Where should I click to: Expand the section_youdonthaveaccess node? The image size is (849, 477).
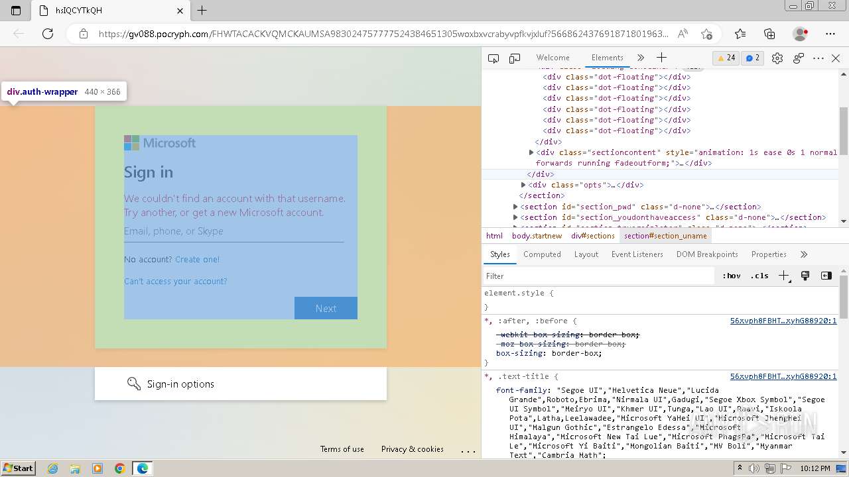click(x=515, y=217)
